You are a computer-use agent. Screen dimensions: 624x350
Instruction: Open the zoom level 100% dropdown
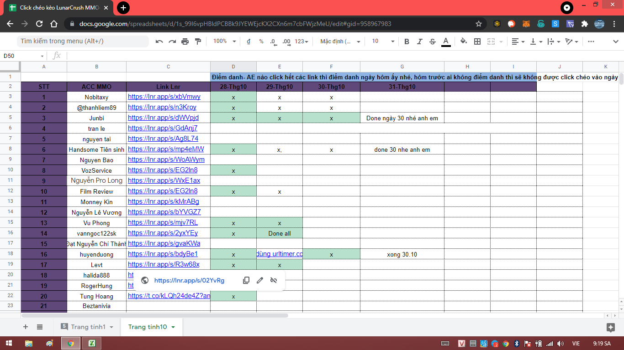click(x=224, y=41)
